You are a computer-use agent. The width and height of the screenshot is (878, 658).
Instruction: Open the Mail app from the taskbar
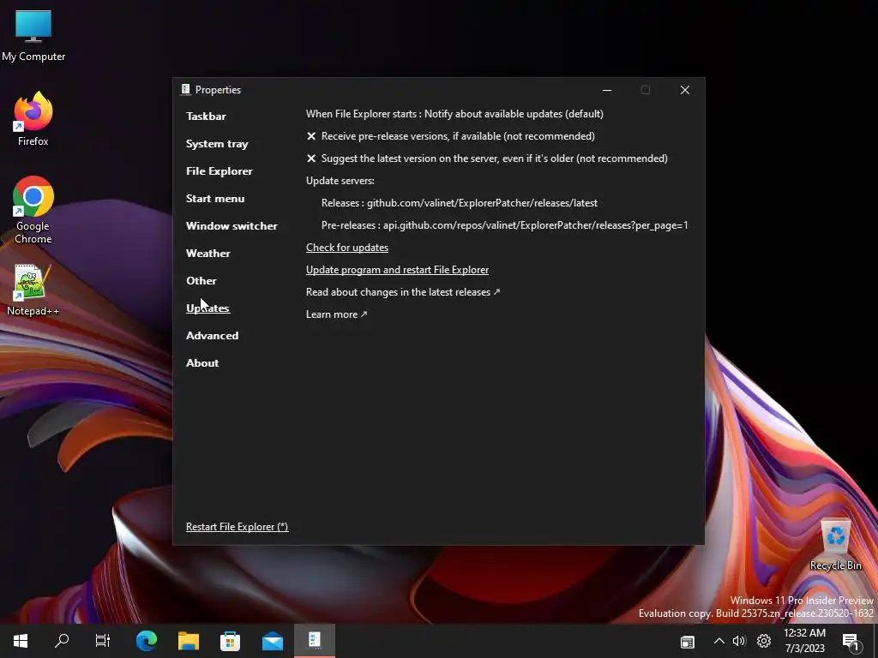tap(273, 641)
